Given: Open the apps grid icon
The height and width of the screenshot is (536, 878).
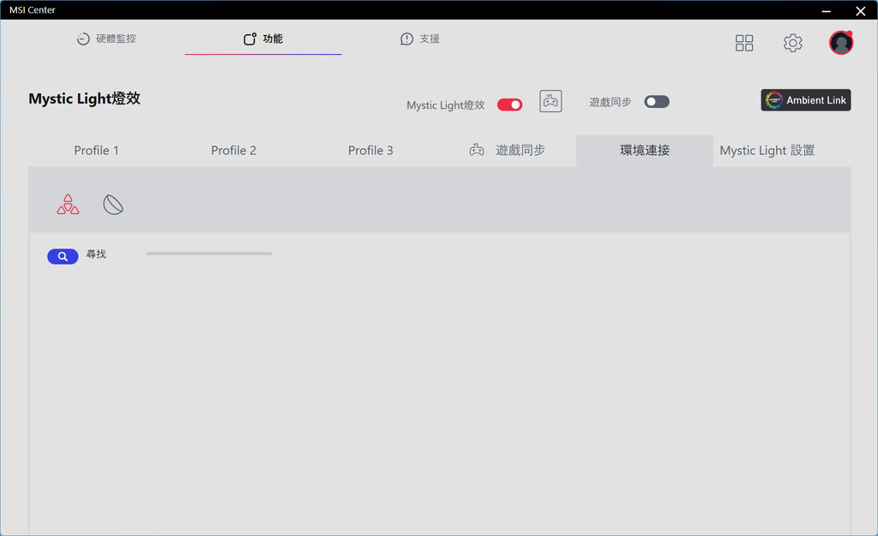Looking at the screenshot, I should (744, 43).
